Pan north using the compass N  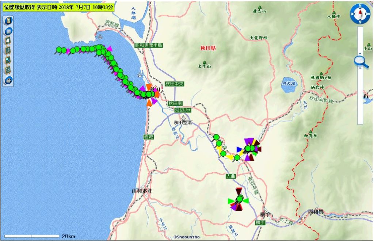tap(360, 6)
